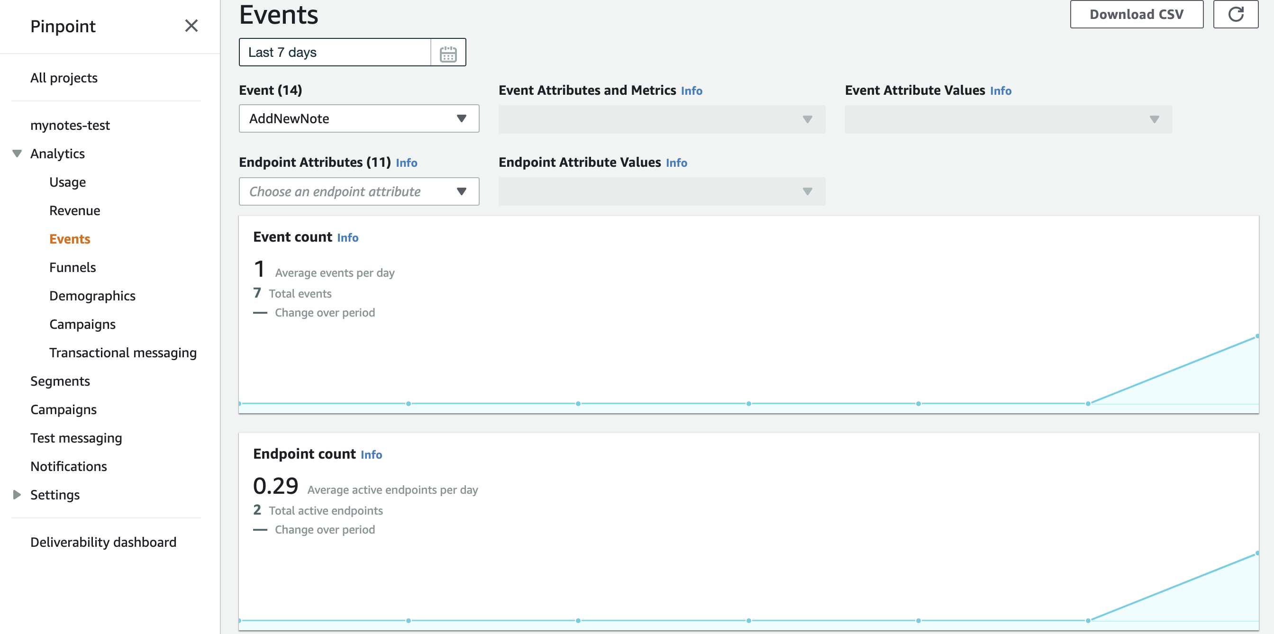Image resolution: width=1274 pixels, height=634 pixels.
Task: Close the Pinpoint sidebar with X
Action: tap(191, 26)
